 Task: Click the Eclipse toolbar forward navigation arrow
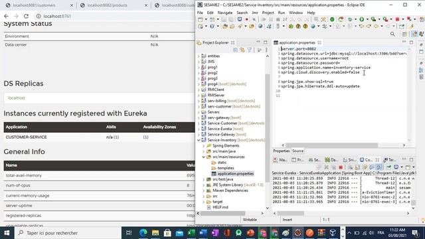[388, 27]
